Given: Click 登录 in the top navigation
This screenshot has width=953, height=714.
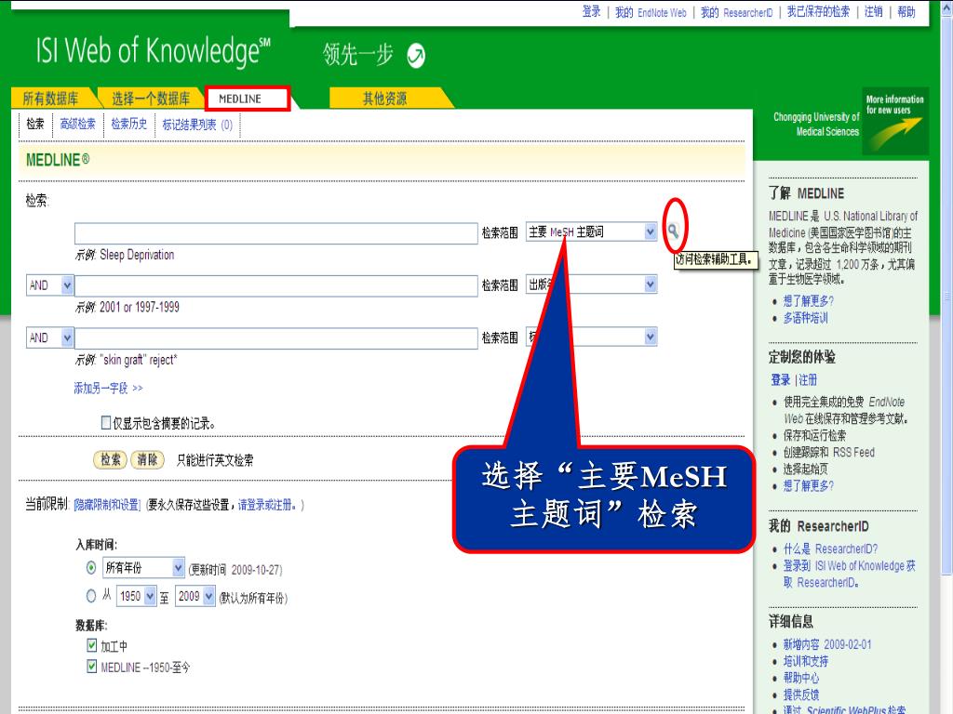Looking at the screenshot, I should [591, 11].
